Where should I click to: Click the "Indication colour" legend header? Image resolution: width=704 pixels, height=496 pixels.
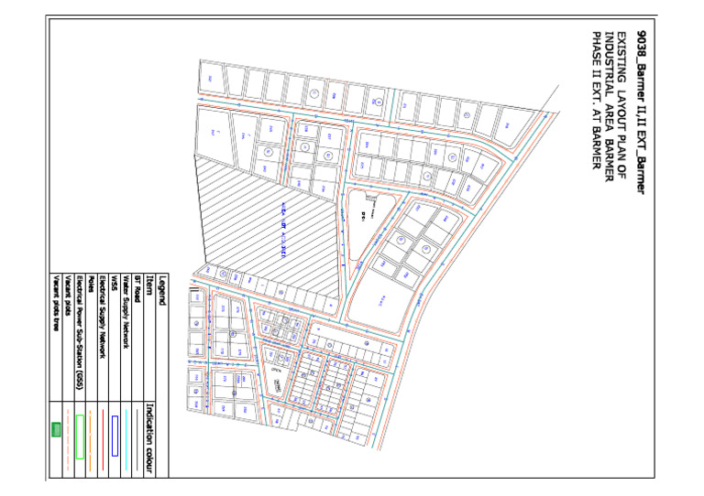tap(150, 438)
